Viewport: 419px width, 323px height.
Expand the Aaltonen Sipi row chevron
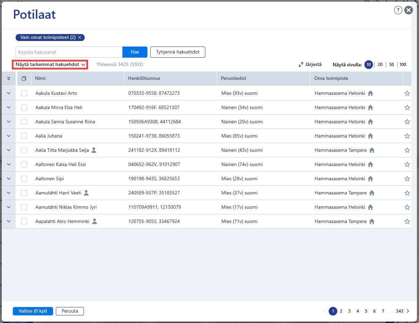click(9, 179)
